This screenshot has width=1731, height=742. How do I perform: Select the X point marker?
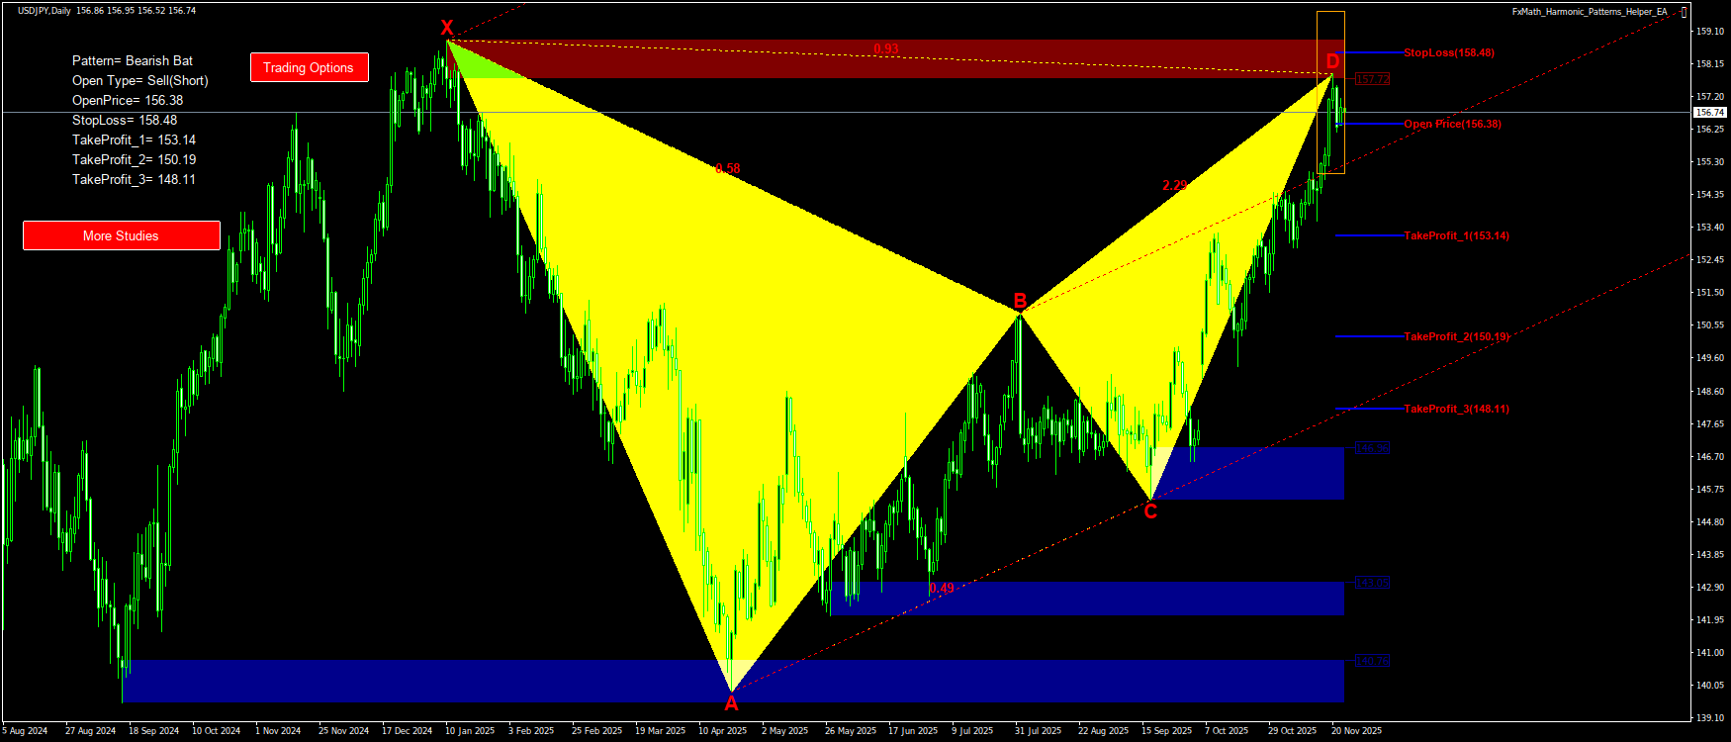pyautogui.click(x=447, y=29)
